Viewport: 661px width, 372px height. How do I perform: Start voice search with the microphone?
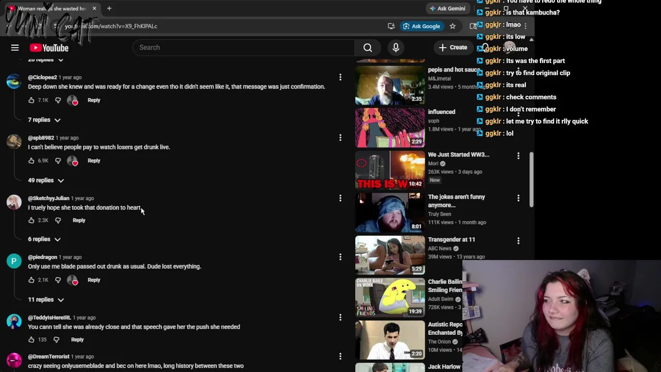click(396, 48)
